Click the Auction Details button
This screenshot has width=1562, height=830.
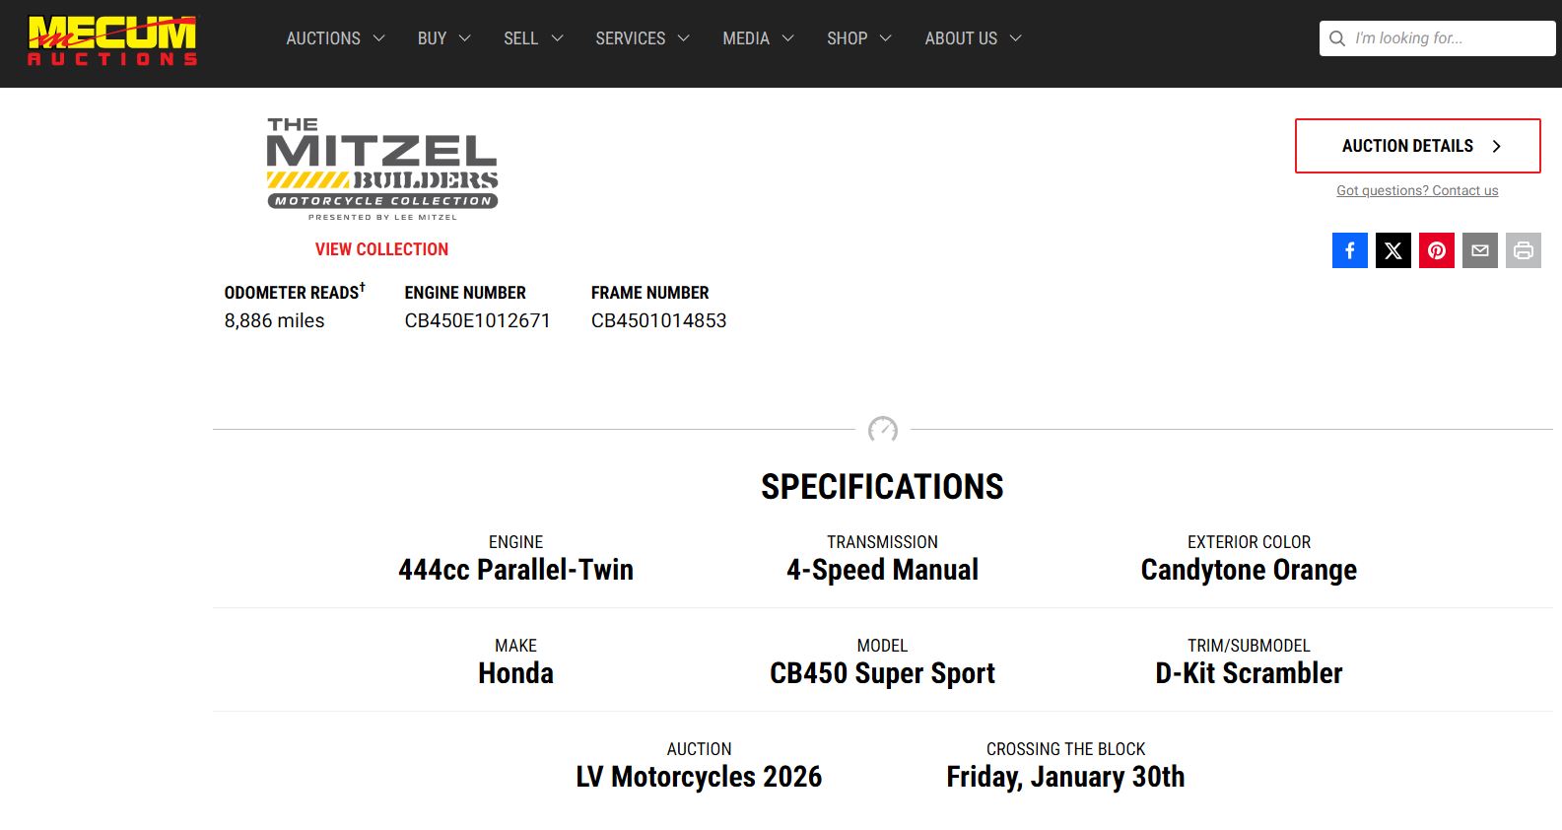tap(1417, 146)
